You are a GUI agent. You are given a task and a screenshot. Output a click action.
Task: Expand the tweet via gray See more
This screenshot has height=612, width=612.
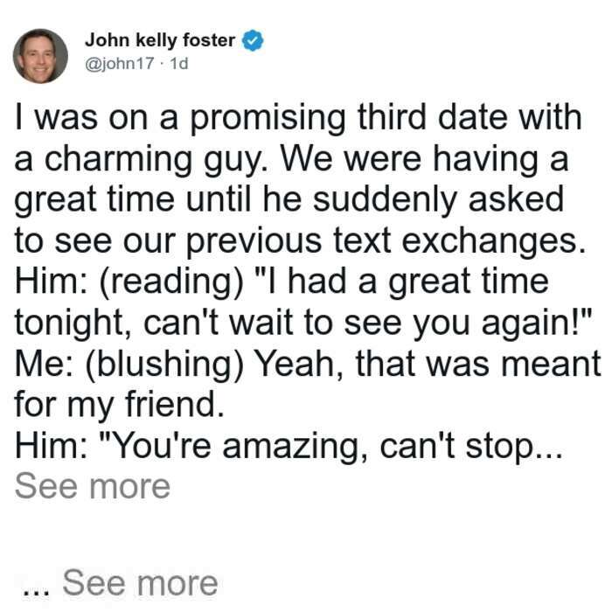pyautogui.click(x=93, y=486)
